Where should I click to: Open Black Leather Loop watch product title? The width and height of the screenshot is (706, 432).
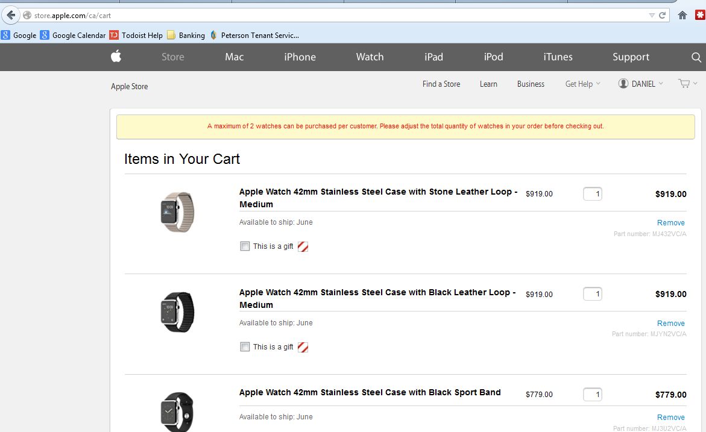point(377,298)
